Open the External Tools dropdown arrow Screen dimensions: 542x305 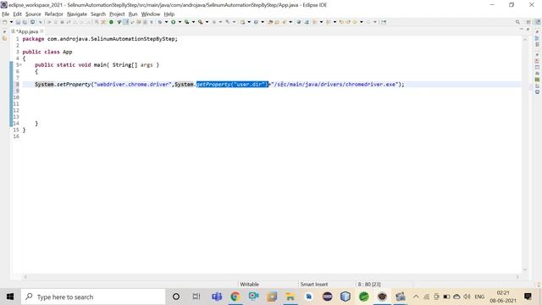click(x=207, y=22)
